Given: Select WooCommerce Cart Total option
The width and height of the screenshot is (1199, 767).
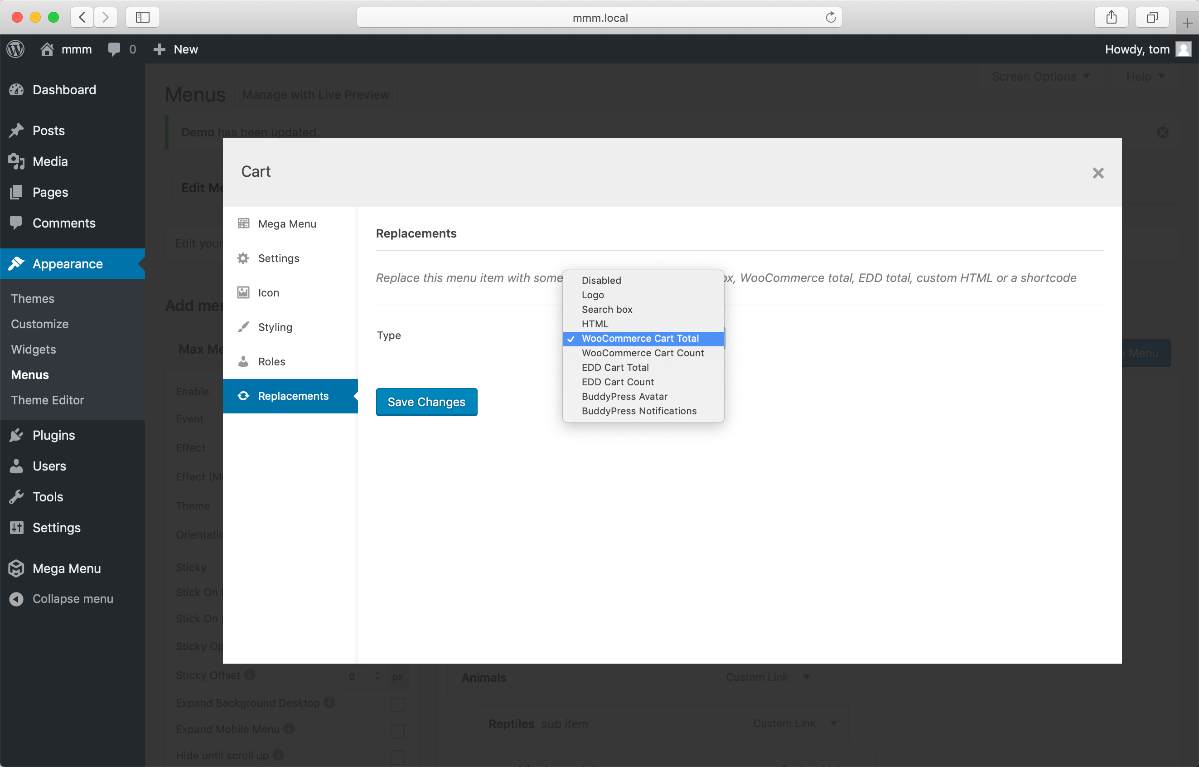Looking at the screenshot, I should [643, 338].
